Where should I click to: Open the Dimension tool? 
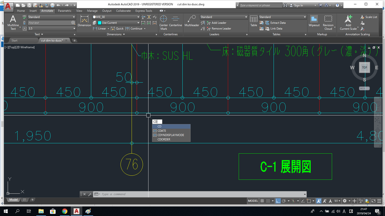[x=84, y=21]
